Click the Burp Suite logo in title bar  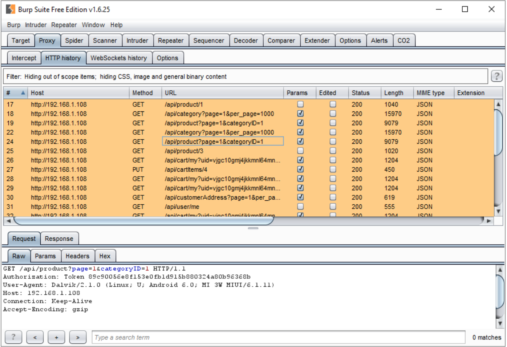click(x=11, y=9)
